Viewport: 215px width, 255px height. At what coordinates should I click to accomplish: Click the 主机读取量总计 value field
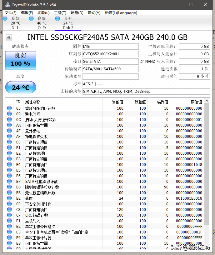pyautogui.click(x=194, y=47)
